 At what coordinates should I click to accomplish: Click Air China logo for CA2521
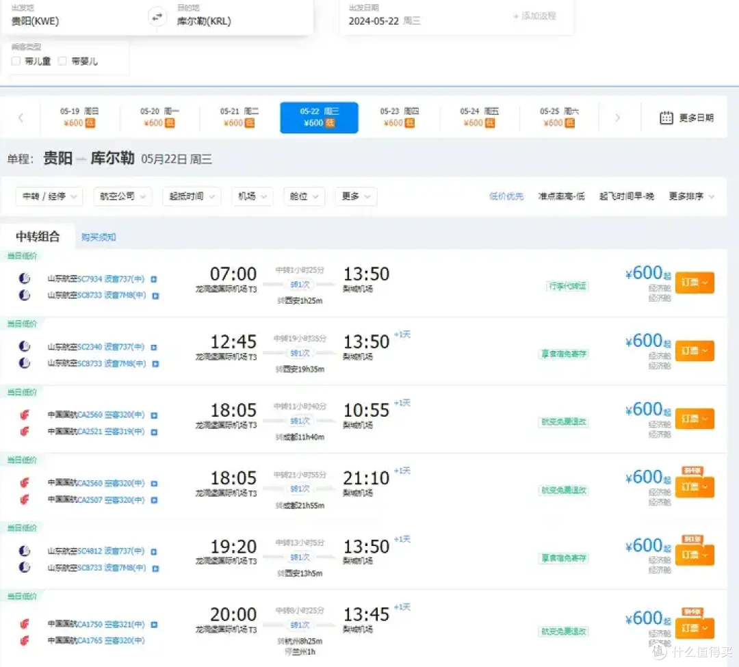click(25, 431)
